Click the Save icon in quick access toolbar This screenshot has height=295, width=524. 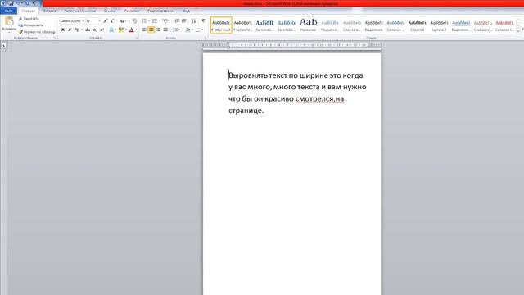(x=11, y=3)
